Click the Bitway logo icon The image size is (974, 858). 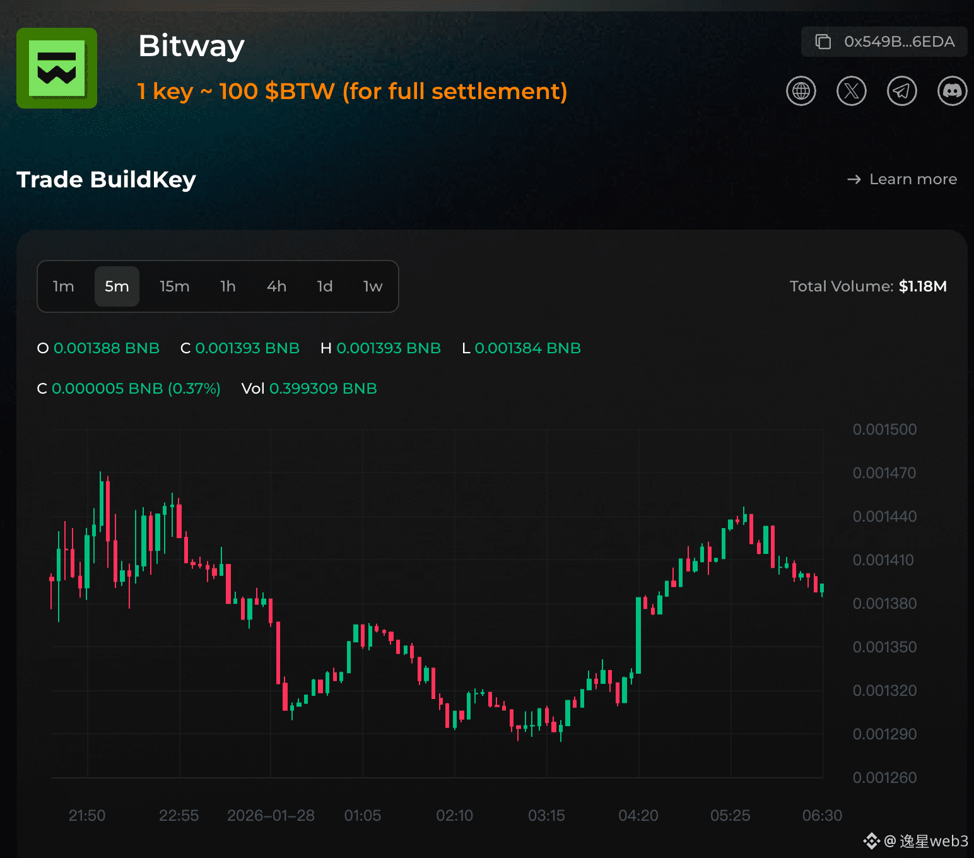56,68
